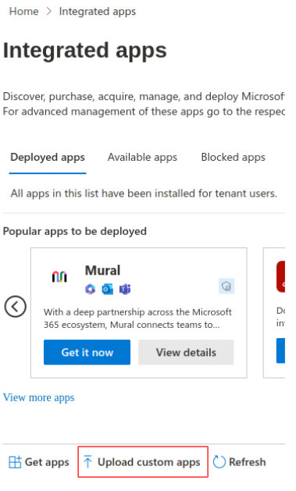Click Teams icon under Mural
The image size is (296, 491).
pos(125,289)
